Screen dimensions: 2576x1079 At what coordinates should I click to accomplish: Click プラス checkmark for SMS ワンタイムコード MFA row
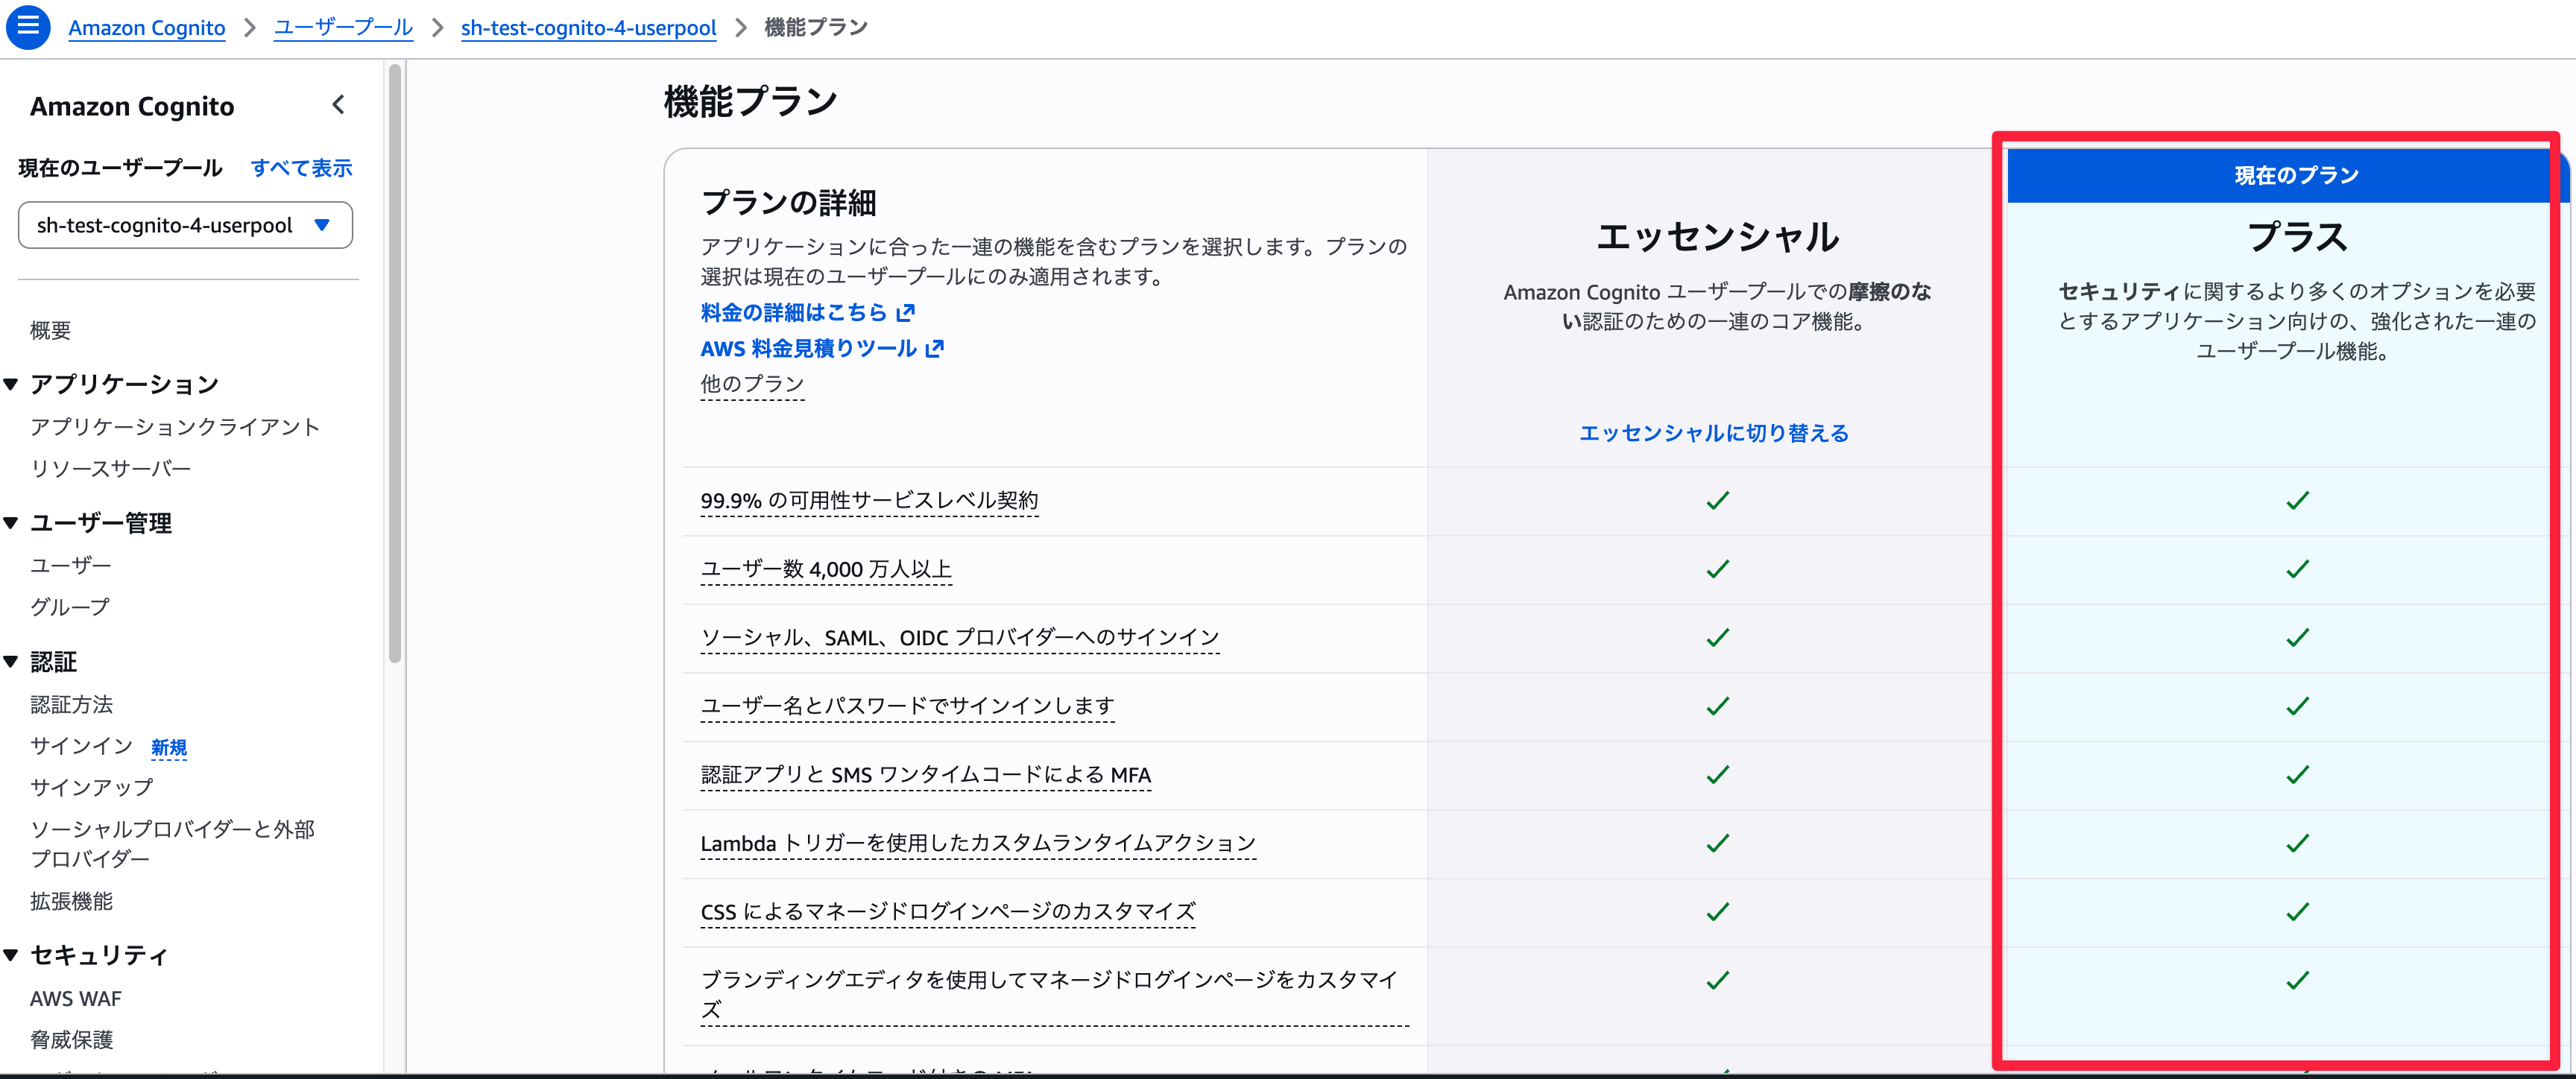(x=2297, y=775)
